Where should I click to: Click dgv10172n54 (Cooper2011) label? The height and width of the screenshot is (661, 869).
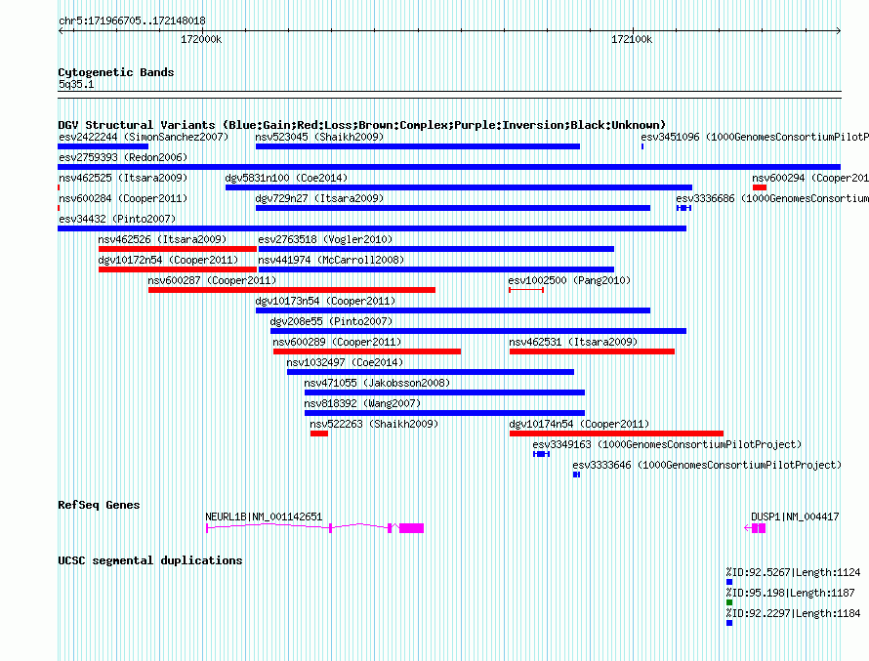point(168,260)
